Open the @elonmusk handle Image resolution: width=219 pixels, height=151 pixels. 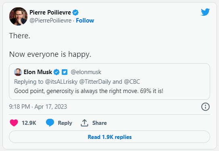[86, 72]
